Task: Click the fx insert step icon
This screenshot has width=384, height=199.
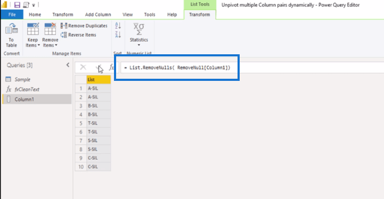Action: (112, 68)
